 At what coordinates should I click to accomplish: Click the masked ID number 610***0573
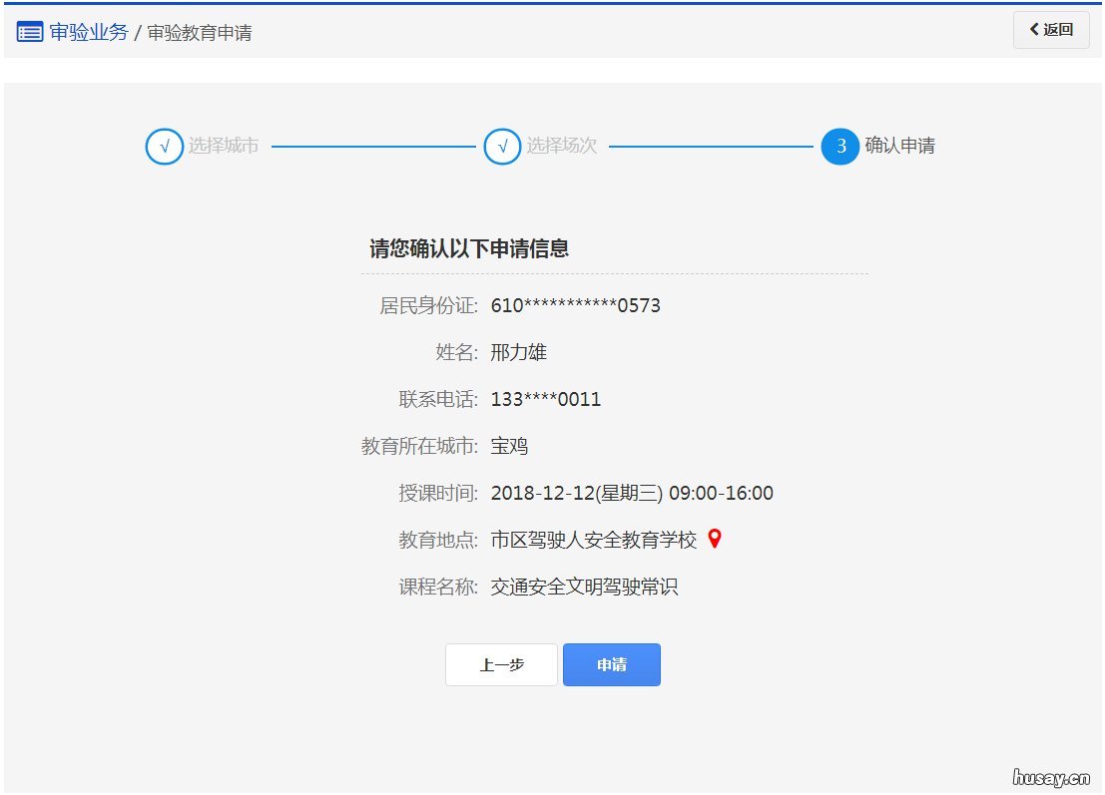575,305
